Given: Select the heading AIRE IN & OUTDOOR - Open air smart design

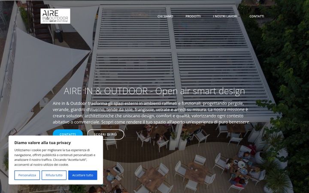Looking at the screenshot, I should pos(154,91).
